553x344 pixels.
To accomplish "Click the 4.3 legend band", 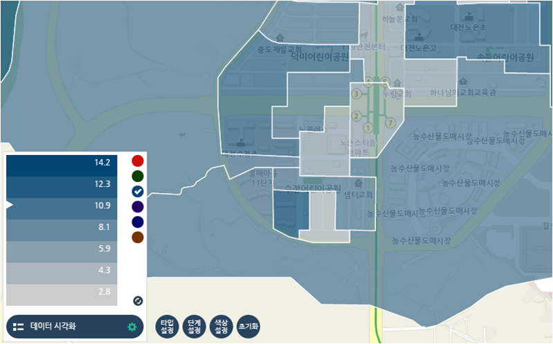I will [62, 273].
